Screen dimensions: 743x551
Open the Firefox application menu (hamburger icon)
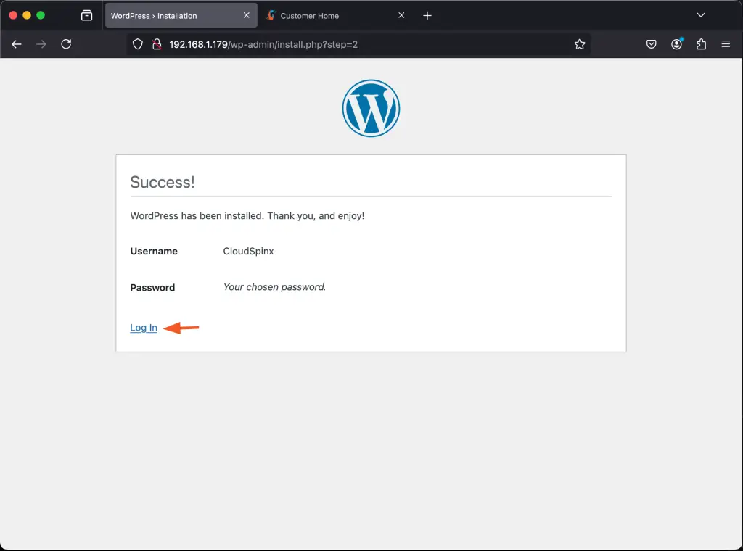pos(726,43)
